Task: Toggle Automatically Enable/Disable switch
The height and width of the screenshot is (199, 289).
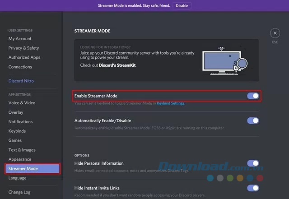Action: coord(253,120)
